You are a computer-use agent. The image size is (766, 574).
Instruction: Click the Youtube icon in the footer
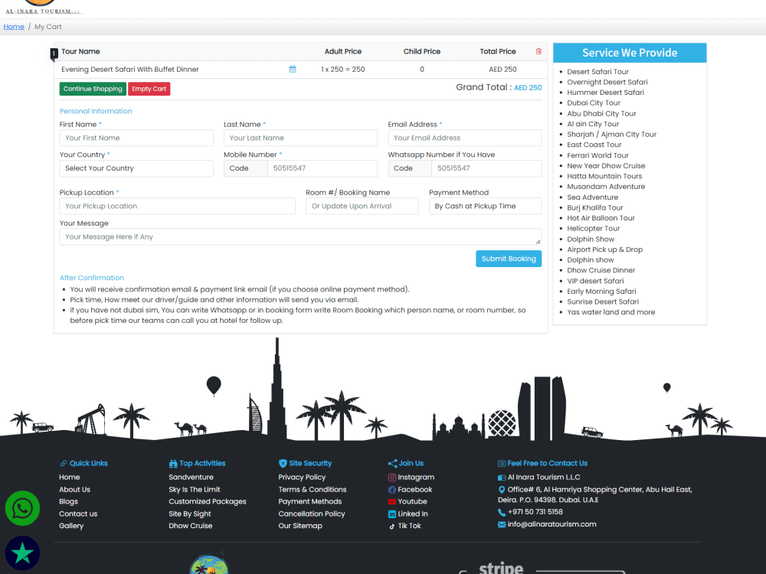[x=391, y=501]
